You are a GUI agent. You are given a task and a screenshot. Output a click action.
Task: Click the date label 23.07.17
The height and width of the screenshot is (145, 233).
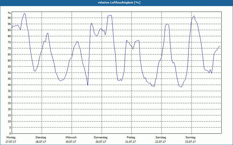tap(190, 142)
